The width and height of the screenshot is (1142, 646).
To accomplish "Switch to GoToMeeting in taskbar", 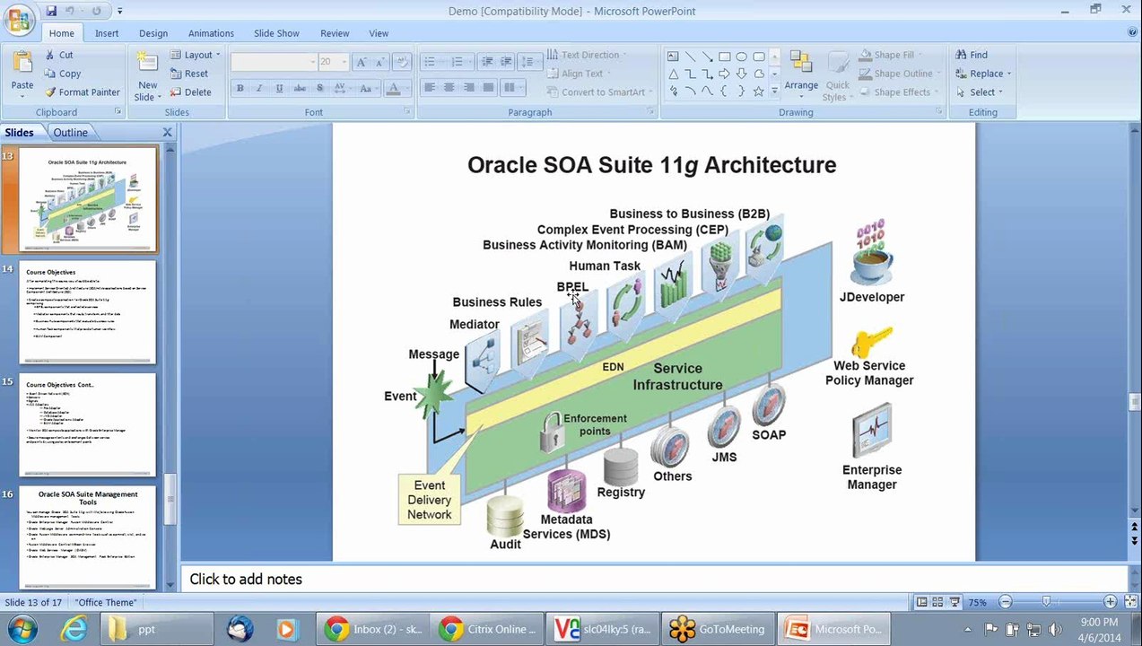I will (717, 629).
